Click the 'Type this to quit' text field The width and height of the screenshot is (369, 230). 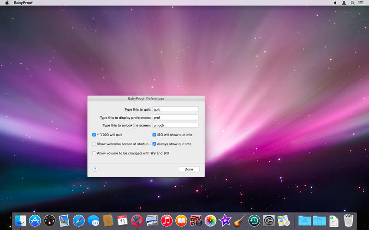click(175, 109)
